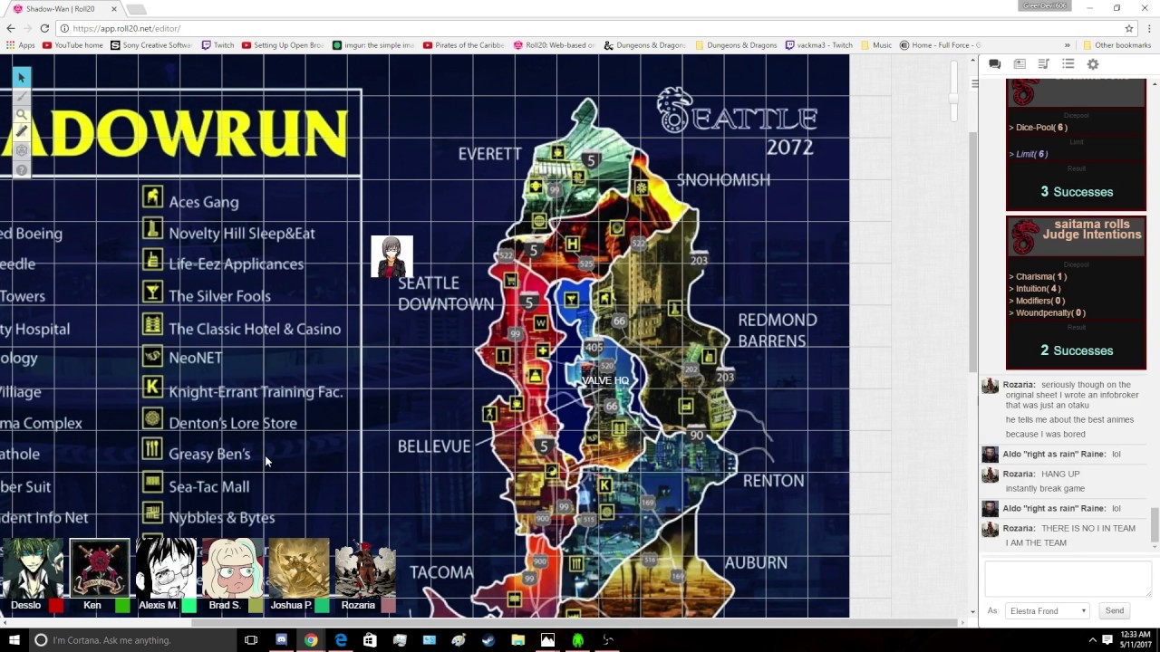Viewport: 1160px width, 652px height.
Task: Select the anime character token on map
Action: pos(391,256)
